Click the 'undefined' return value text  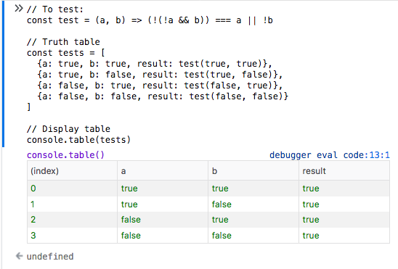point(50,257)
